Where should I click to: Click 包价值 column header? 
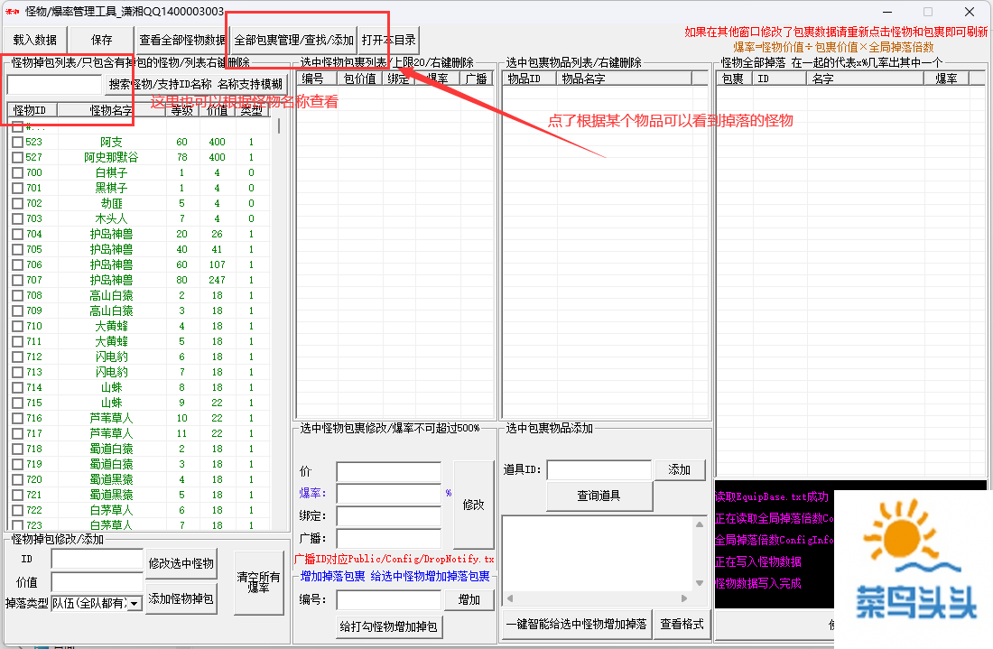coord(359,79)
